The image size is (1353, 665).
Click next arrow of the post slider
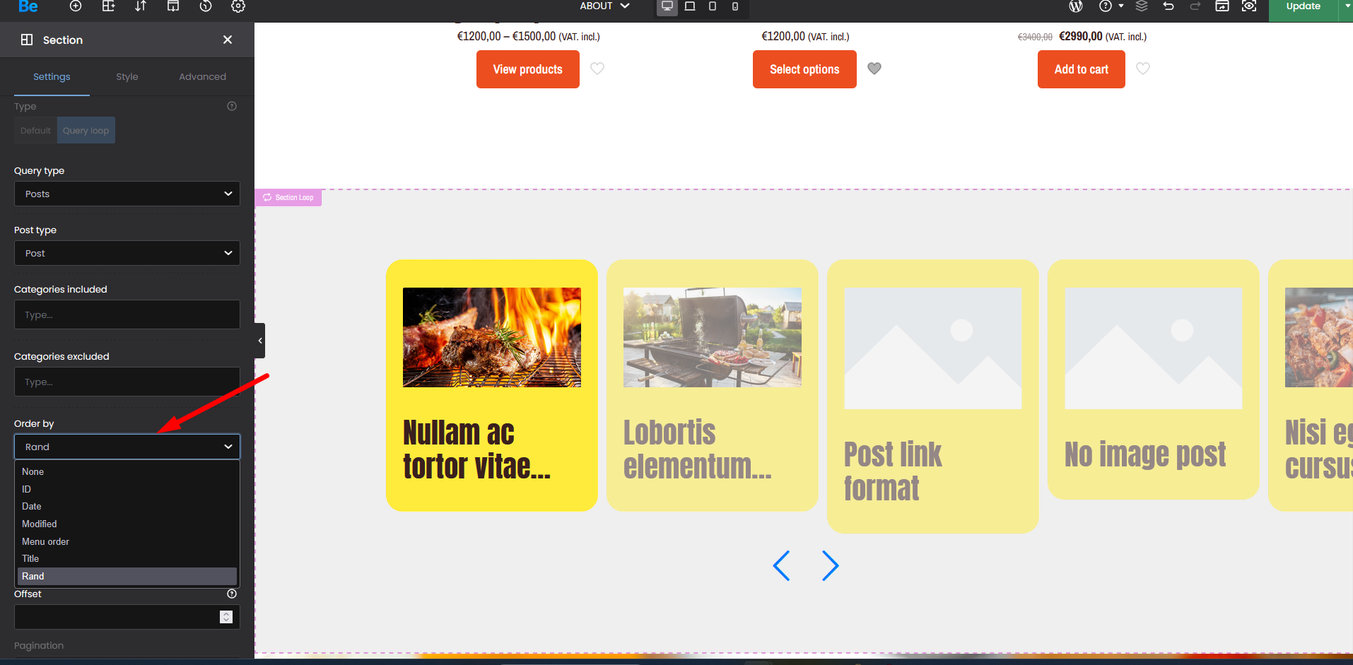(830, 566)
